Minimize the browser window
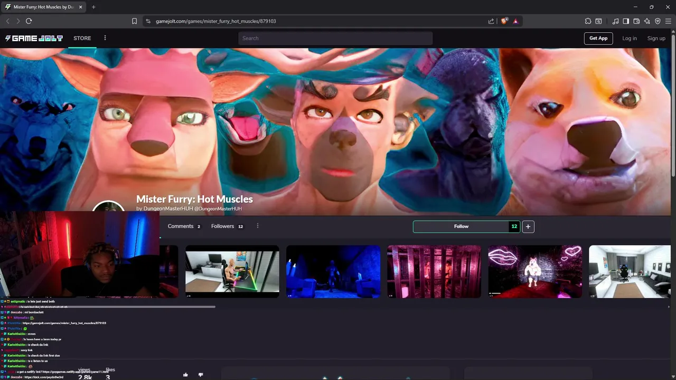This screenshot has height=380, width=676. pos(635,7)
